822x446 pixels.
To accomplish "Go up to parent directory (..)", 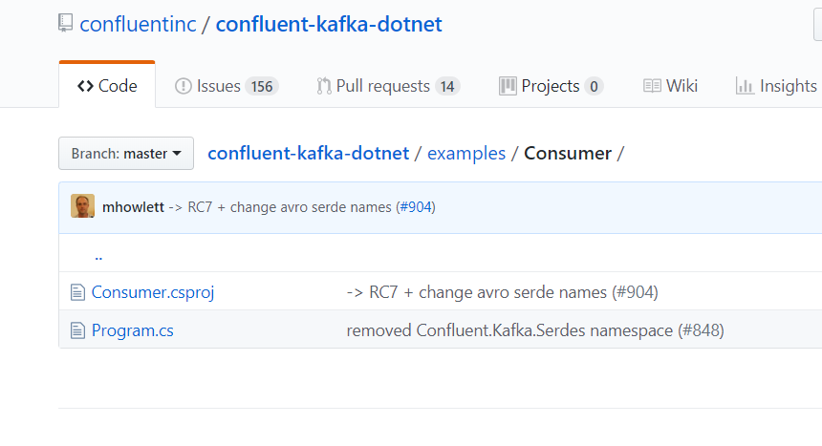I will [x=98, y=255].
